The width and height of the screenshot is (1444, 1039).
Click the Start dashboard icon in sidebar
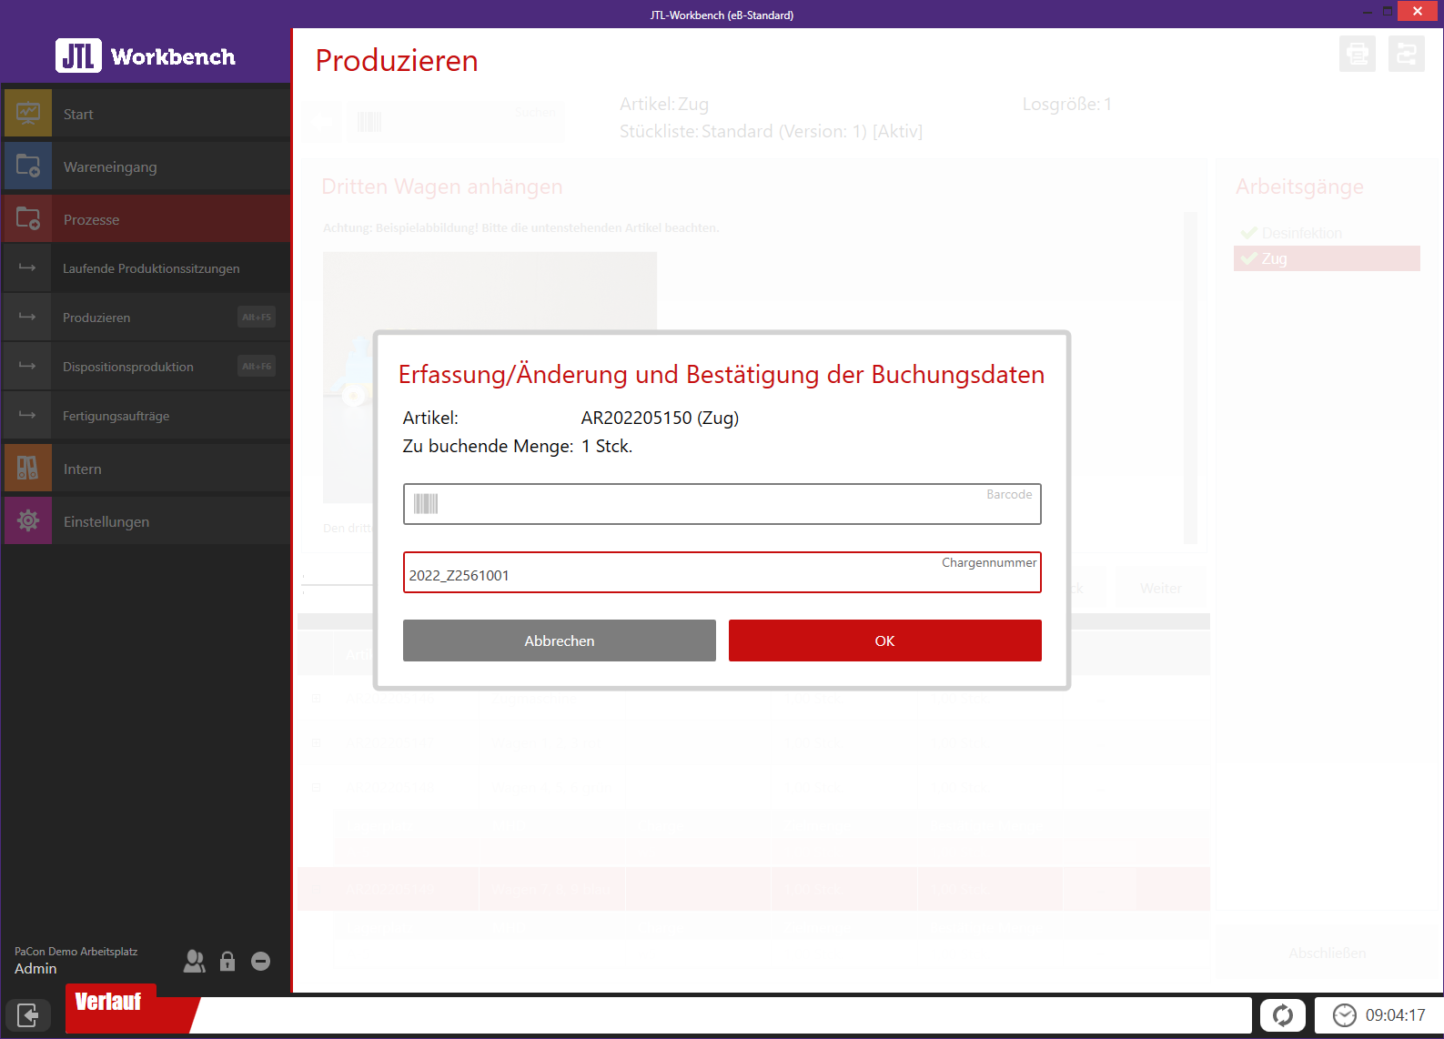tap(28, 114)
